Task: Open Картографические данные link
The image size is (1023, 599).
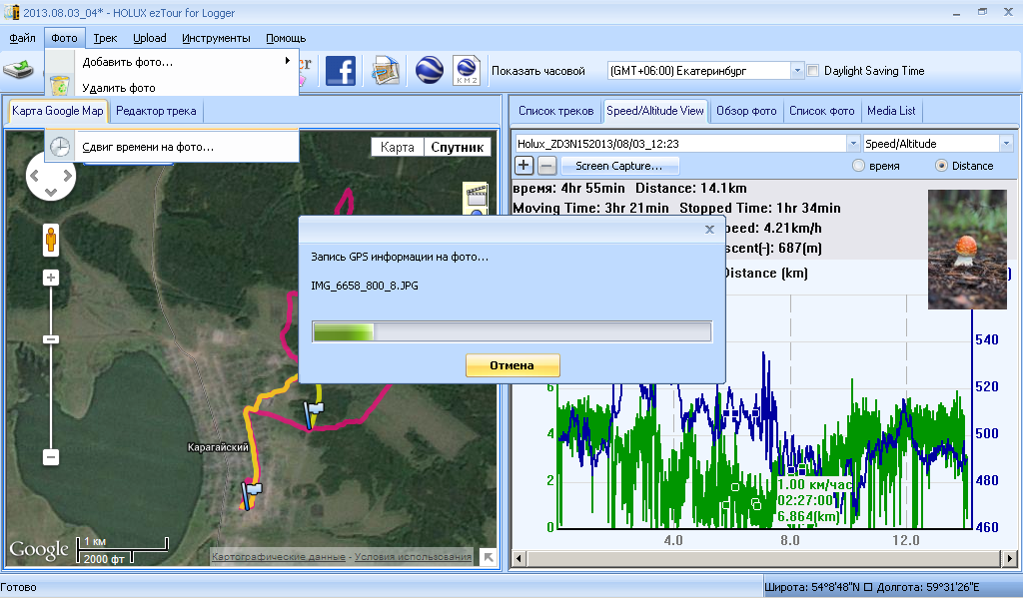Action: tap(279, 557)
